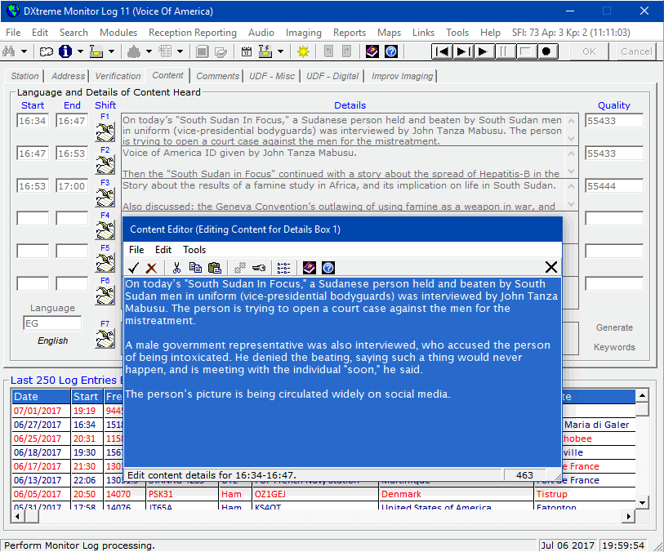Open the dropdown arrow beside the grayed bell icon

pyautogui.click(x=149, y=51)
